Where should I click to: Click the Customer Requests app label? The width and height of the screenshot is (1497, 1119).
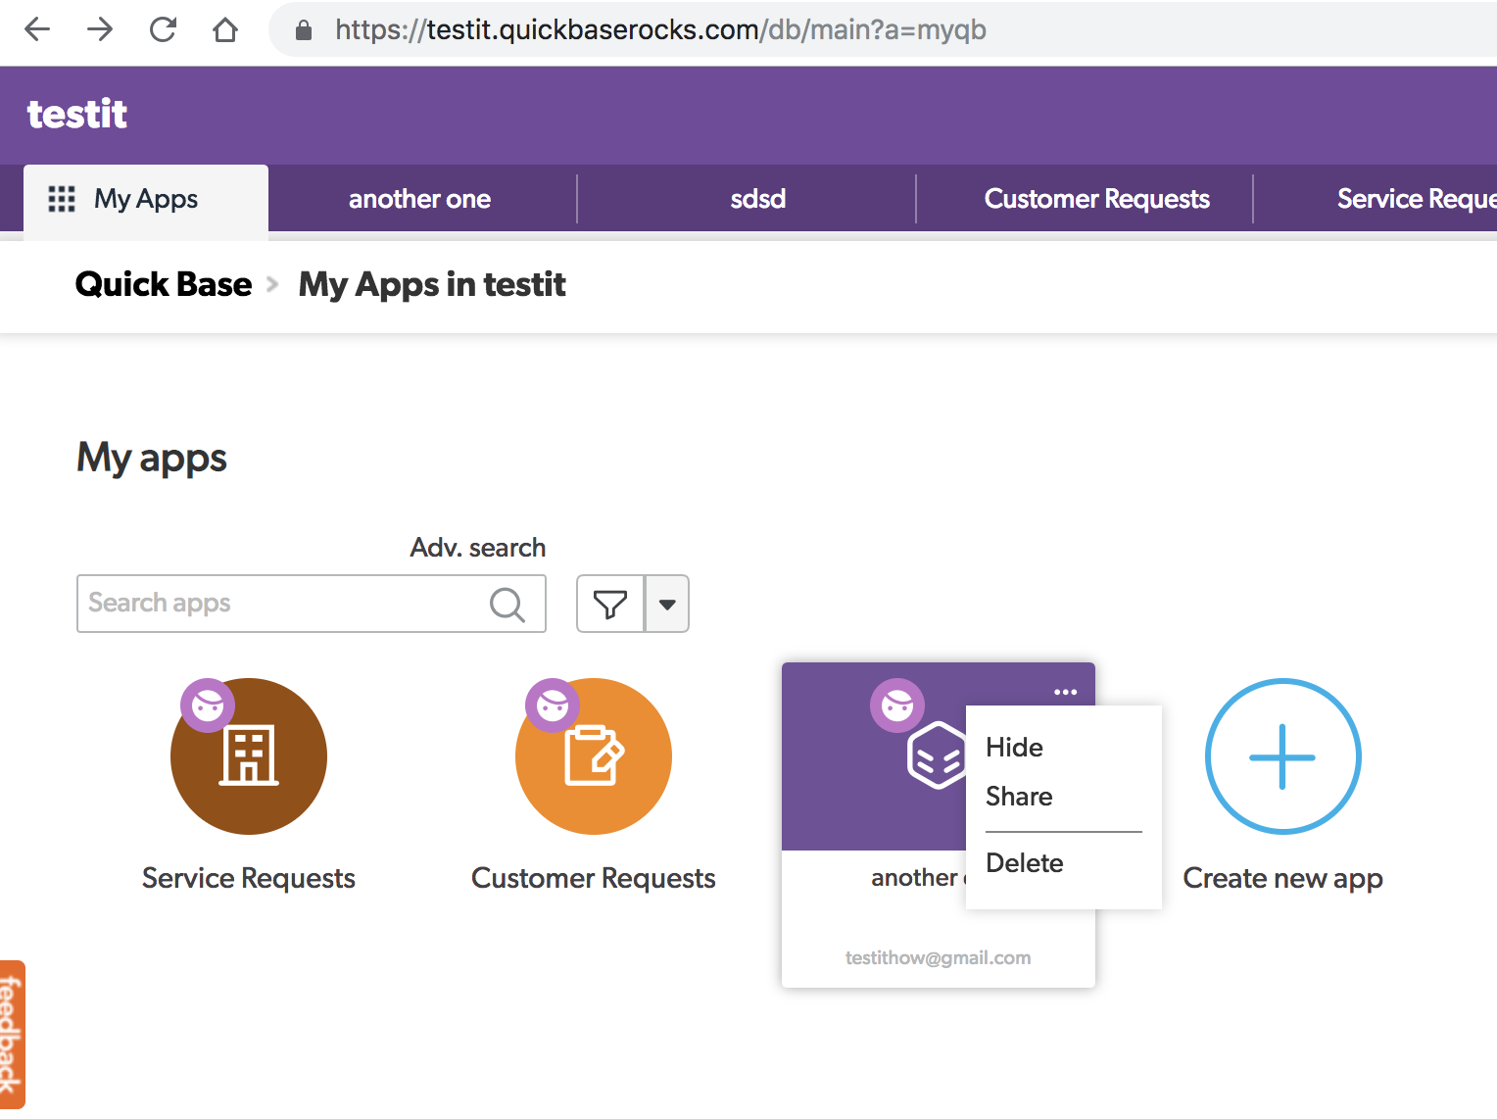click(x=594, y=878)
